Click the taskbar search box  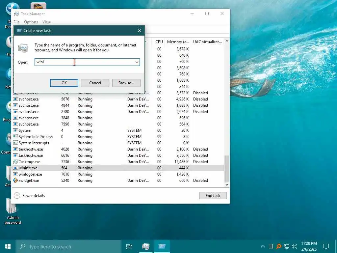pyautogui.click(x=68, y=246)
